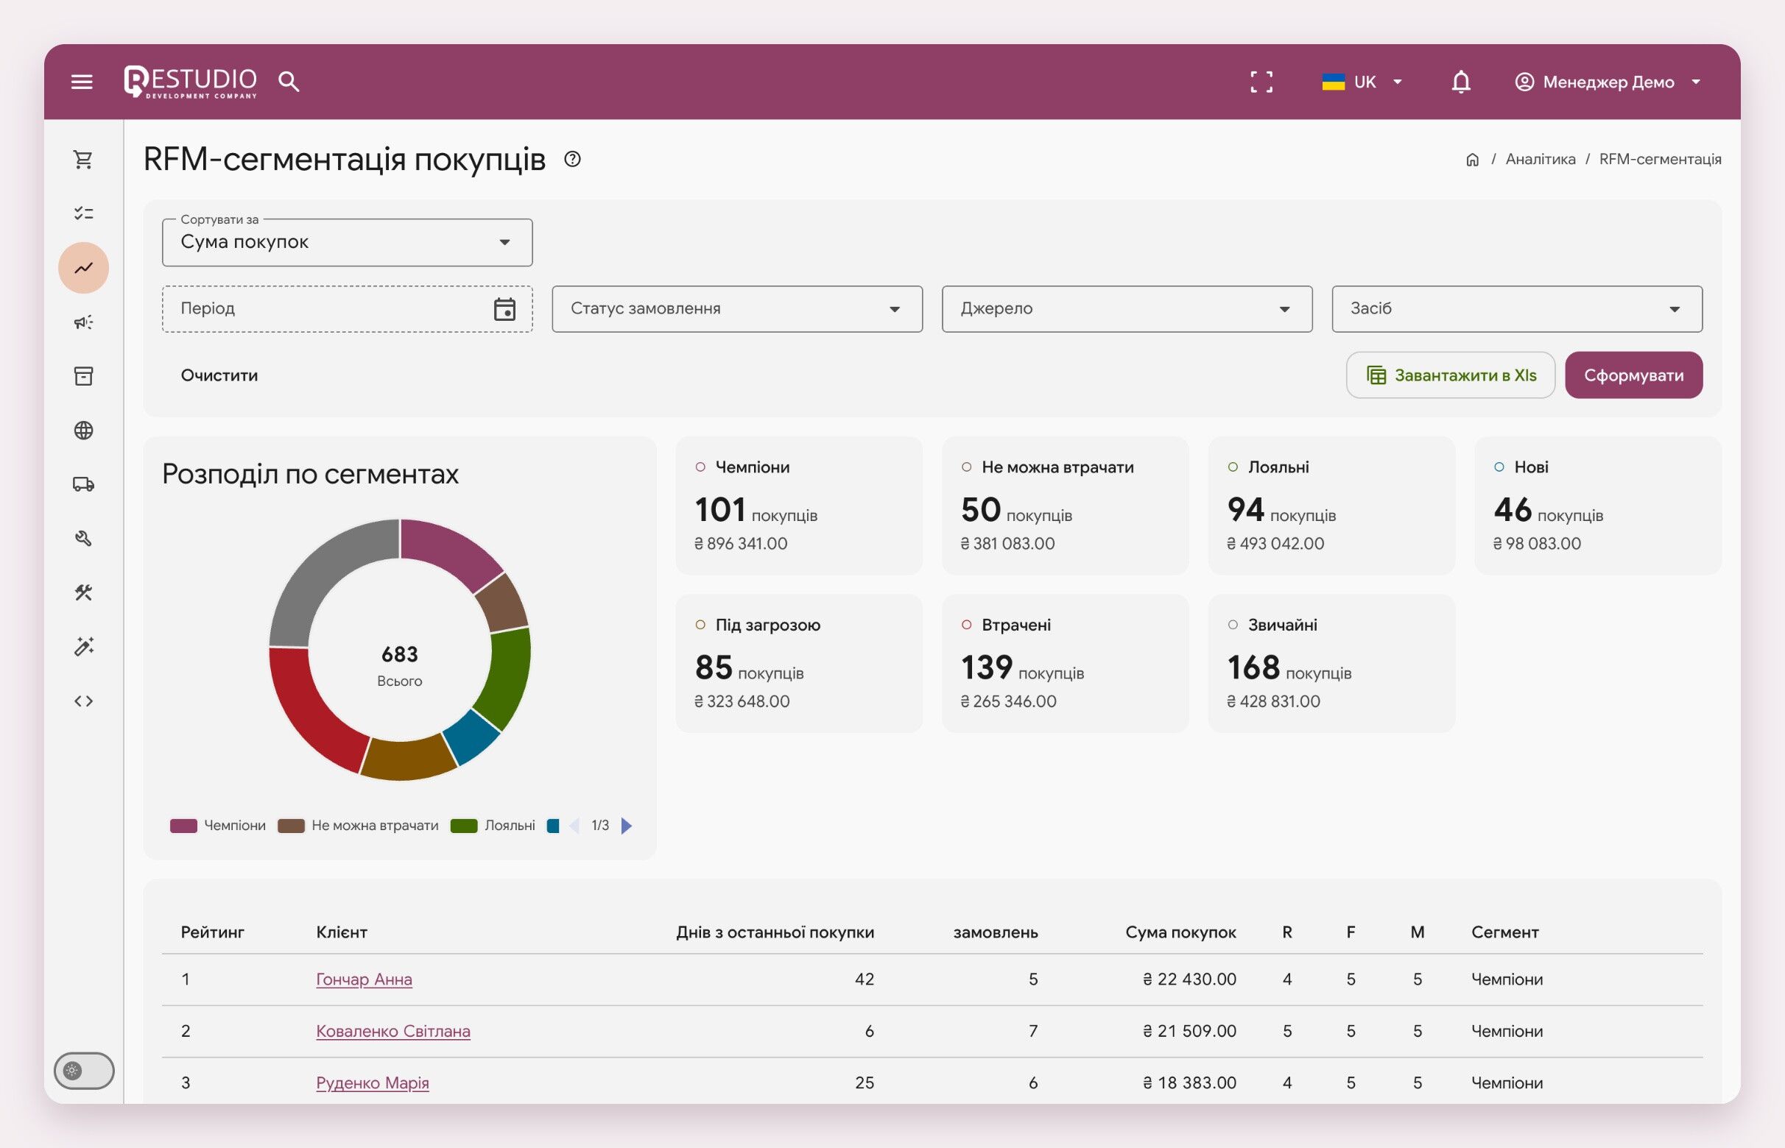Image resolution: width=1785 pixels, height=1148 pixels.
Task: Click the 'Аналітика' breadcrumb
Action: 1540,160
